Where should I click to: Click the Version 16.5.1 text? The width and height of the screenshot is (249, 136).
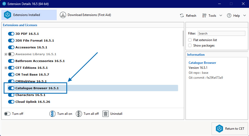198,68
